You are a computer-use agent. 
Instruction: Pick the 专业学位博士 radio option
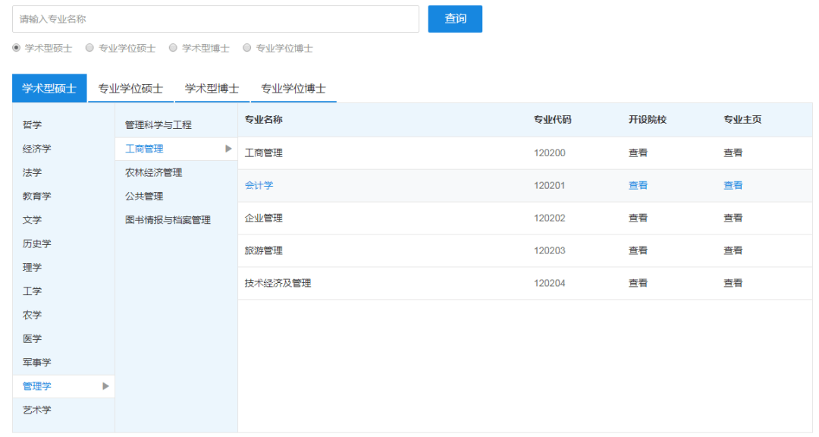click(247, 48)
